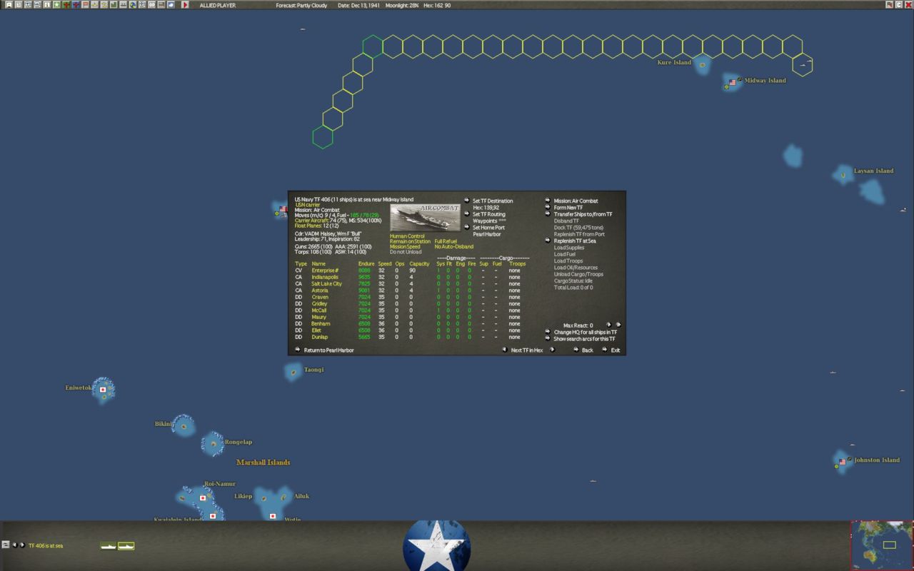Click the leftmost of three top-right corner icons
This screenshot has height=571, width=914.
point(890,5)
